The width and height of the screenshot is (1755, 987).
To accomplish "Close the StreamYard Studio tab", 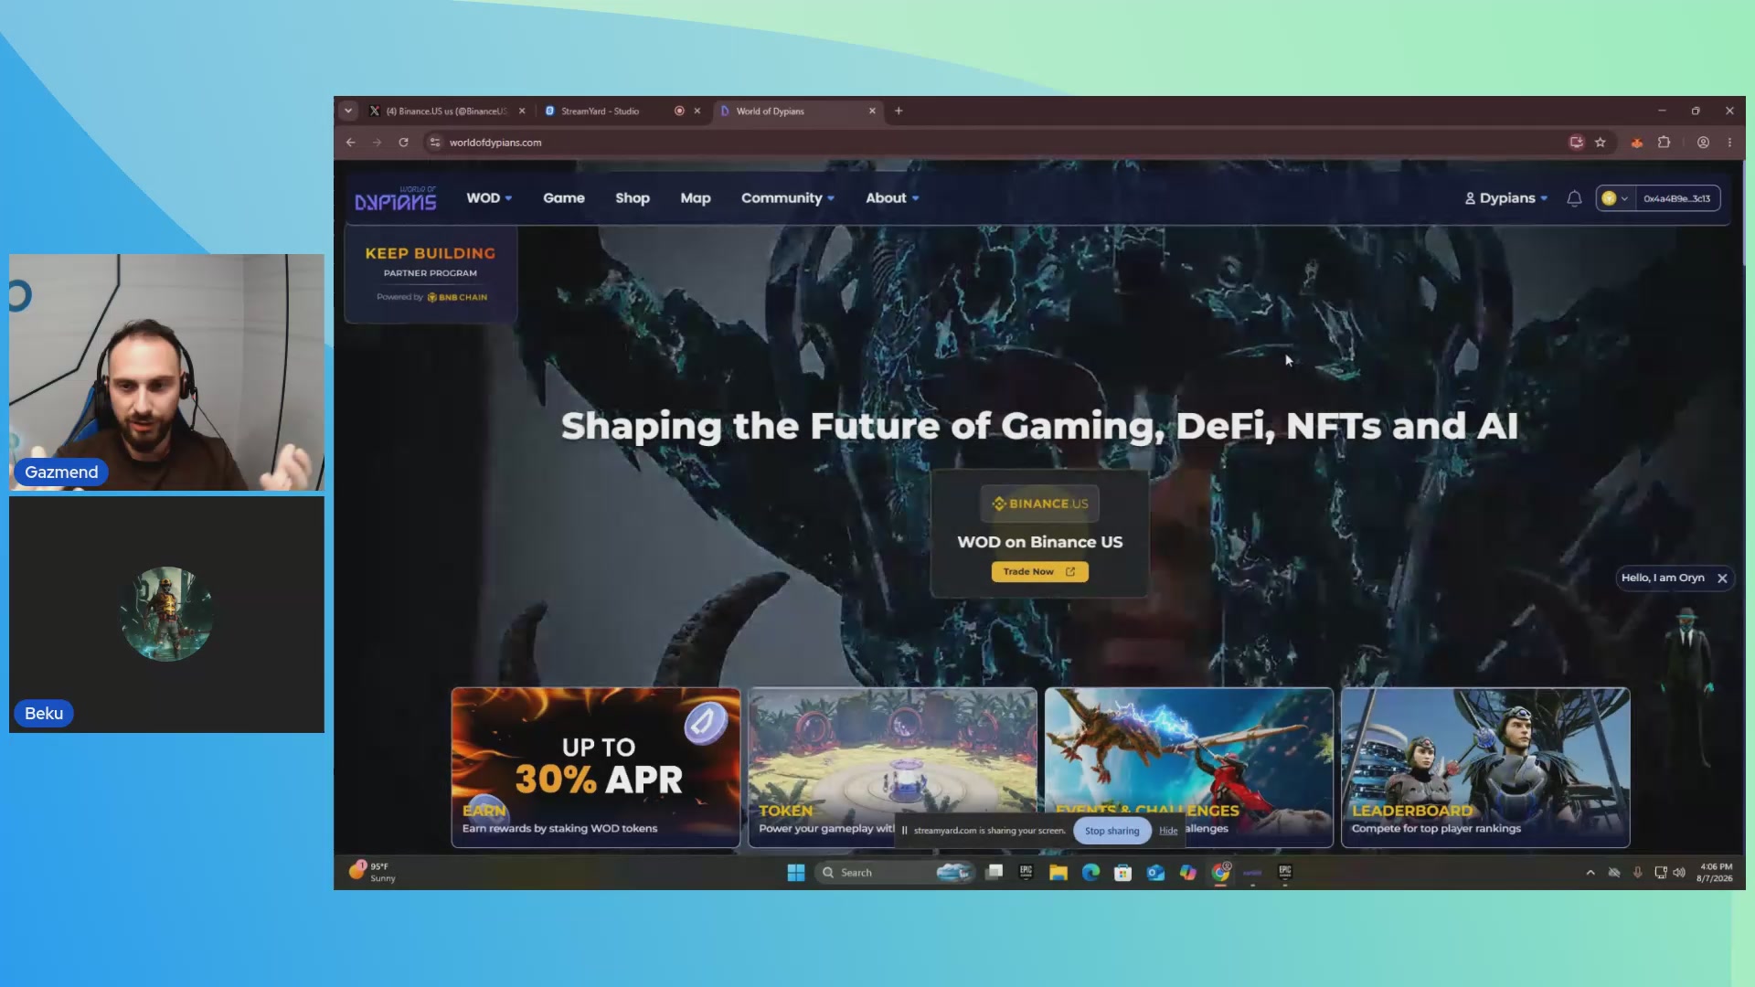I will [697, 111].
